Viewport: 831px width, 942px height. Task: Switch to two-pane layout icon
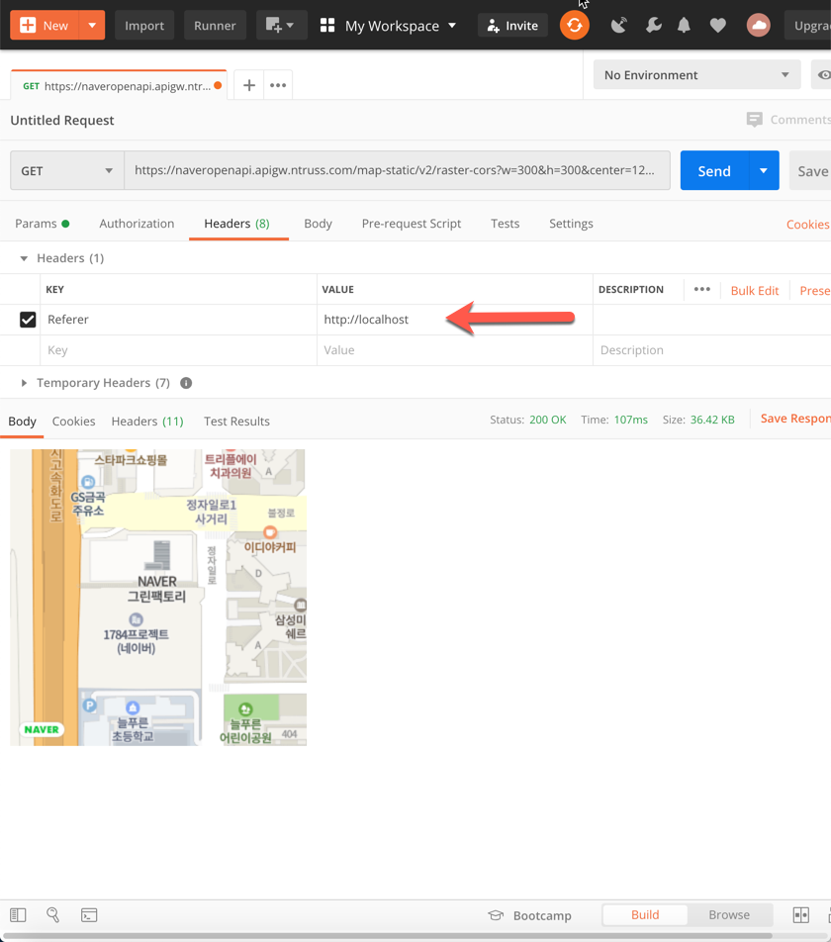(801, 915)
